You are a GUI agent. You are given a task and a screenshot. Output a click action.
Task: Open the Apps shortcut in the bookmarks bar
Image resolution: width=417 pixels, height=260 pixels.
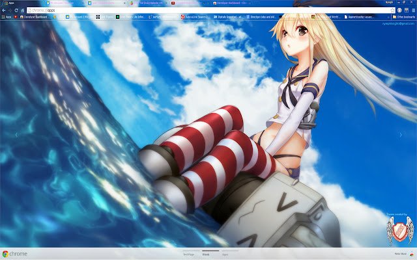(x=7, y=17)
